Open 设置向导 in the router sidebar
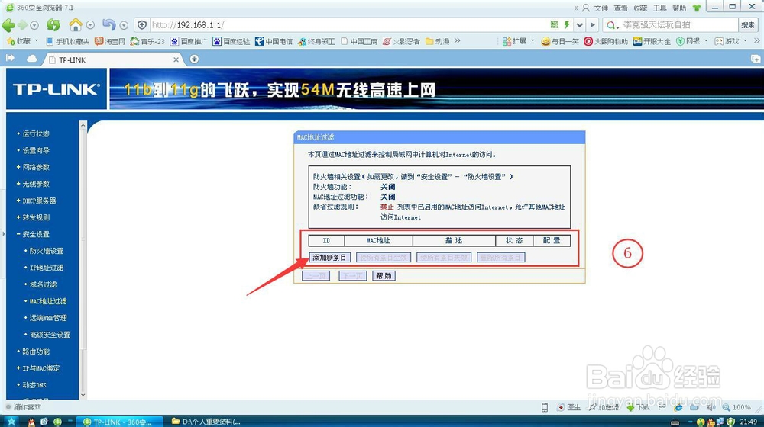This screenshot has width=764, height=427. pos(36,150)
